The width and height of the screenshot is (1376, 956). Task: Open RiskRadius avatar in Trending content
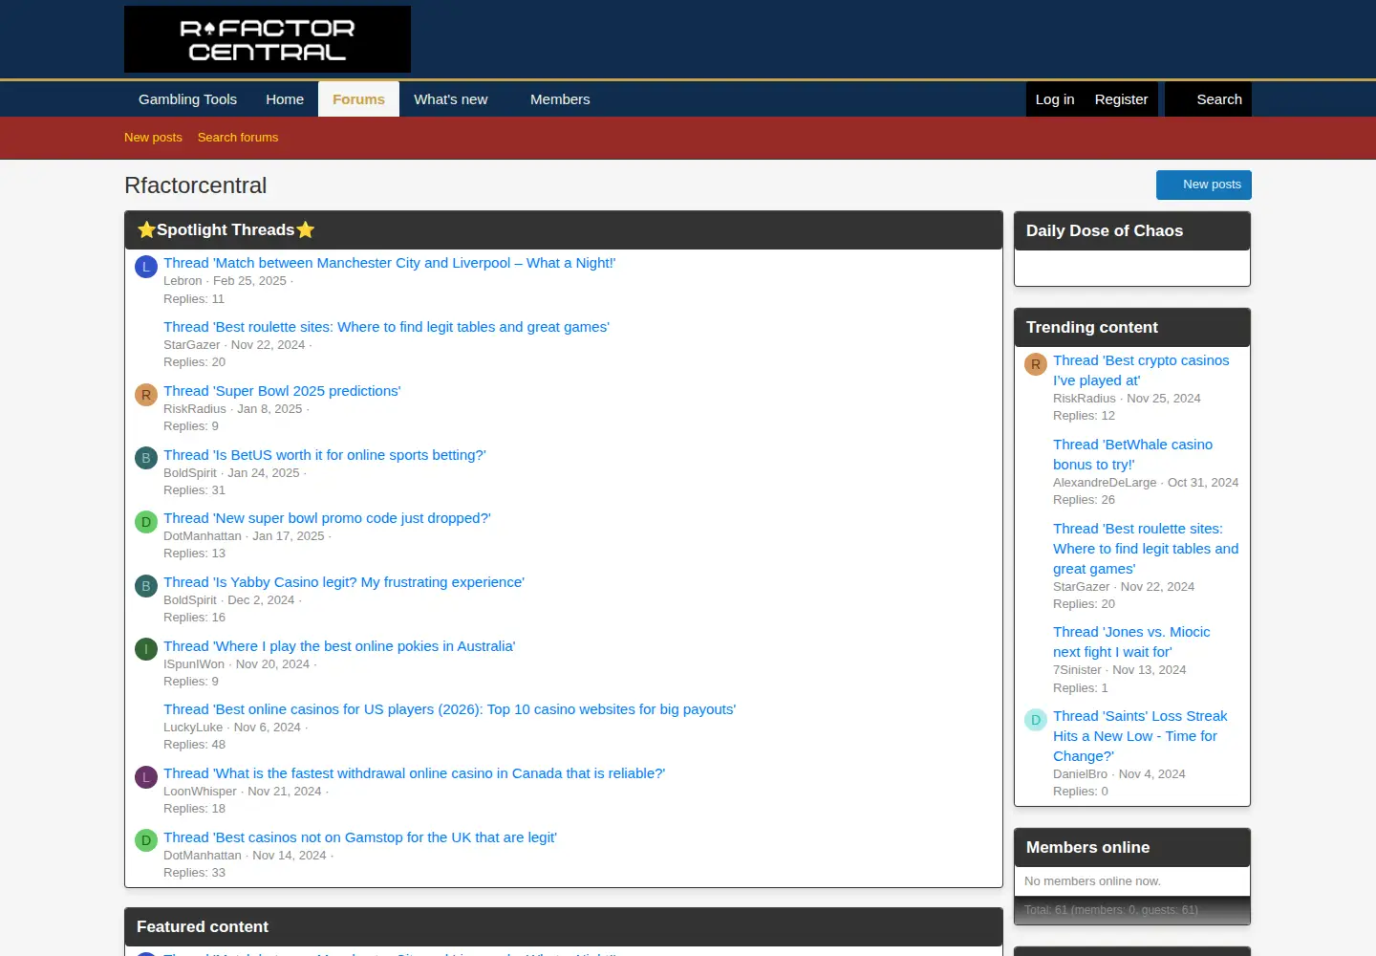coord(1036,364)
